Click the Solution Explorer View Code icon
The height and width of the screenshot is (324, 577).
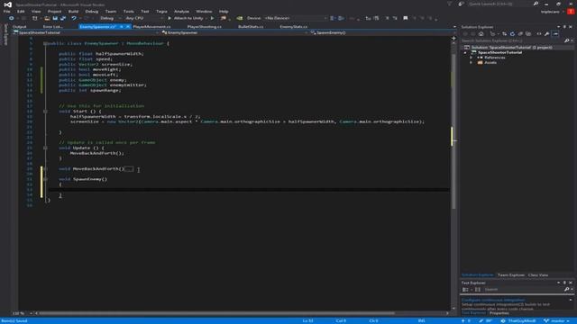[x=539, y=34]
